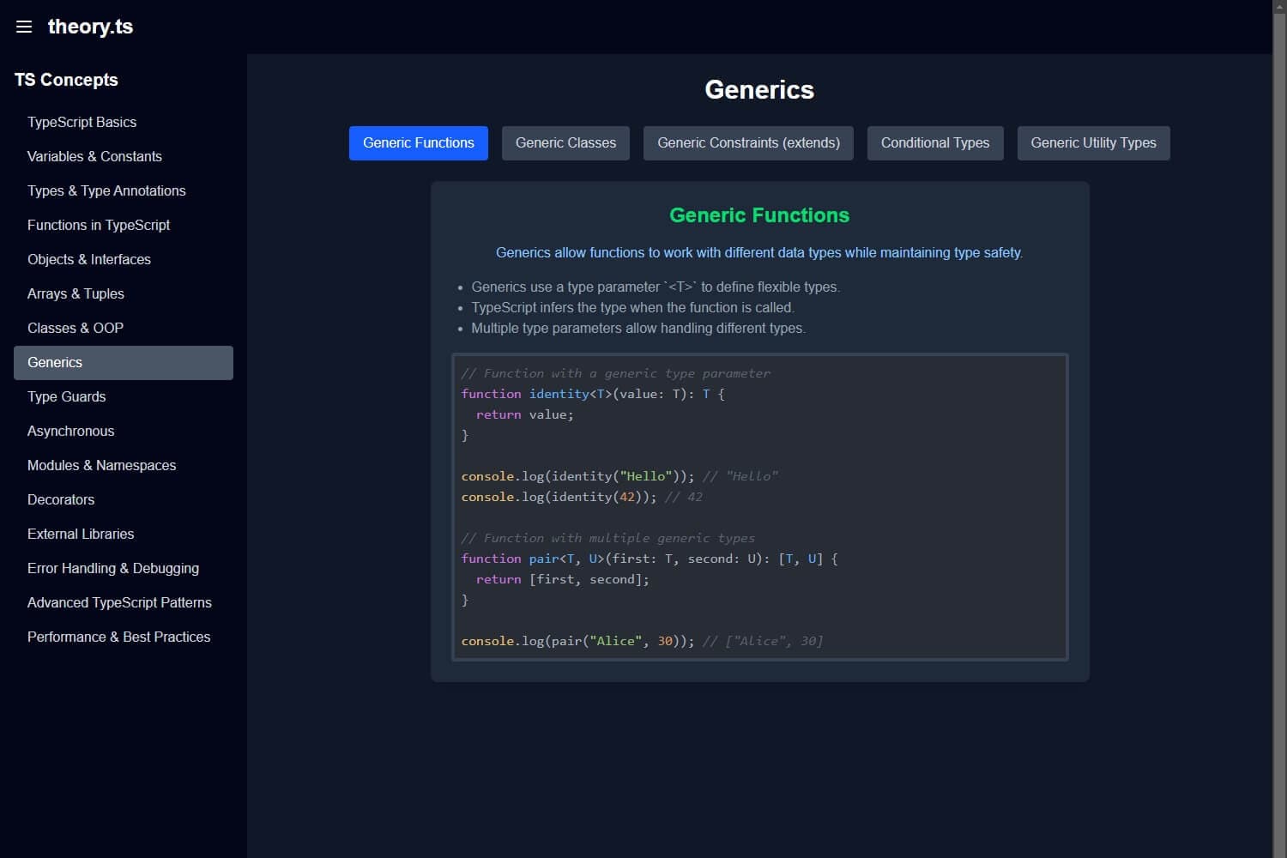Click the 'function pair<T, U>' code line
This screenshot has width=1287, height=858.
[650, 559]
